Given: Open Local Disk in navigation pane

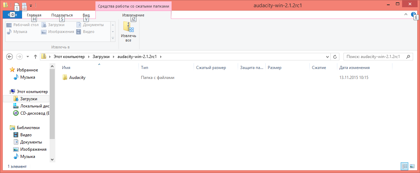Looking at the screenshot, I should click(x=31, y=106).
